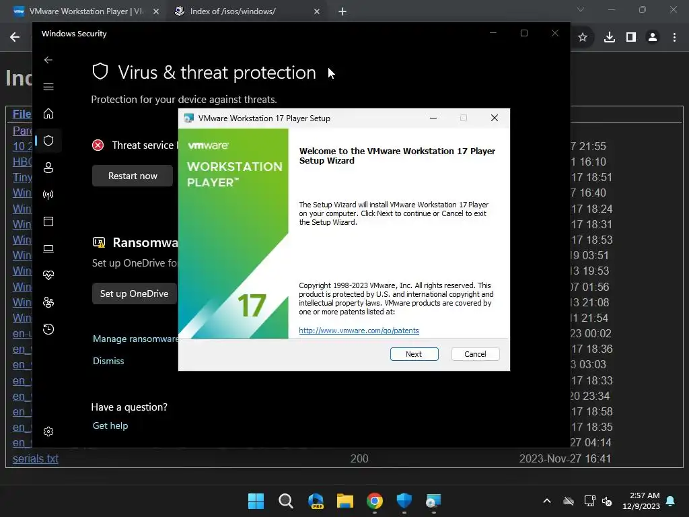
Task: Open App & browser control icon
Action: coord(48,221)
